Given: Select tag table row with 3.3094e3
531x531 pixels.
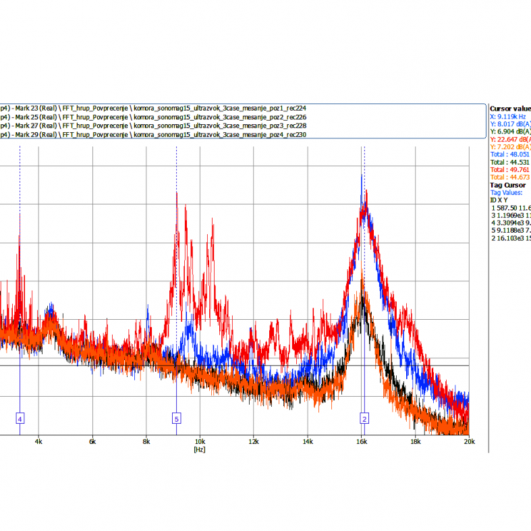Looking at the screenshot, I should tap(511, 223).
